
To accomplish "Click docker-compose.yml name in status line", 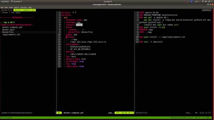I will tap(74, 113).
